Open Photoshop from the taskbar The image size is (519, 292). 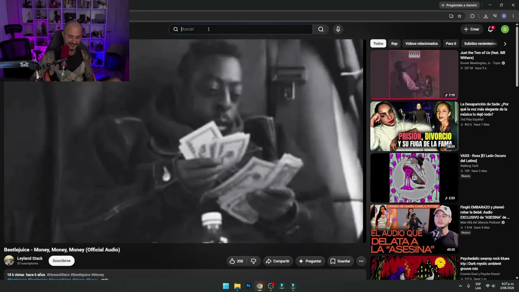click(x=249, y=286)
